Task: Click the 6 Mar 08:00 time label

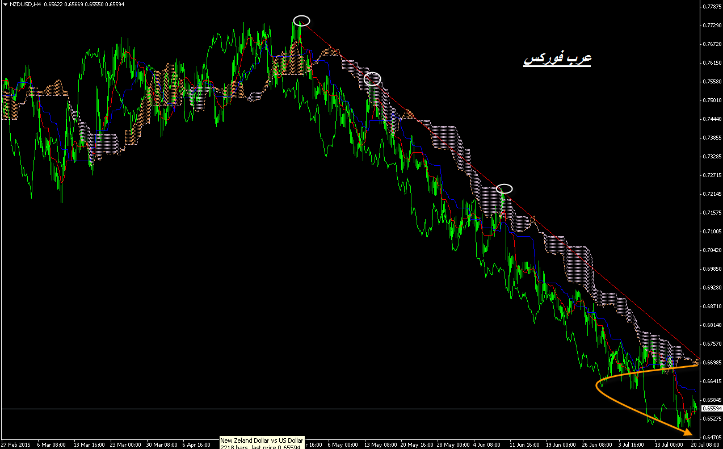Action: point(52,444)
